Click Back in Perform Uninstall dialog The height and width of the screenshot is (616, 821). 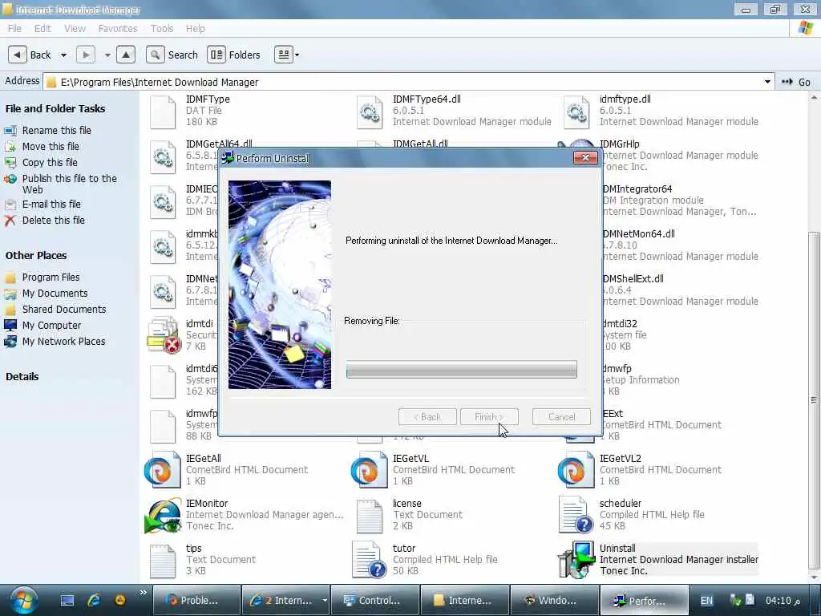coord(427,417)
